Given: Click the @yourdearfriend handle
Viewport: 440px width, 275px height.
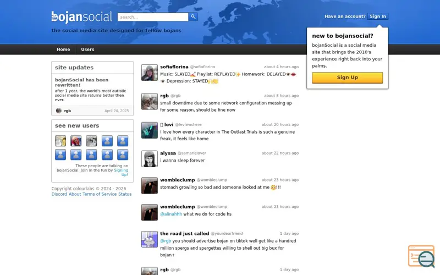Looking at the screenshot, I should [227, 233].
